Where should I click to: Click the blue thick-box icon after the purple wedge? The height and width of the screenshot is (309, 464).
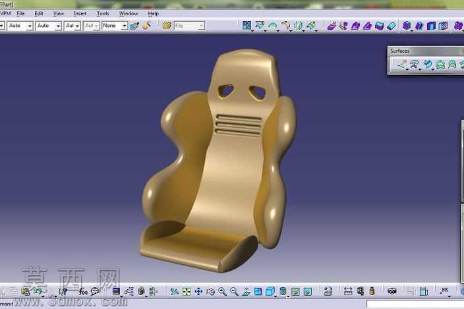pyautogui.click(x=380, y=26)
